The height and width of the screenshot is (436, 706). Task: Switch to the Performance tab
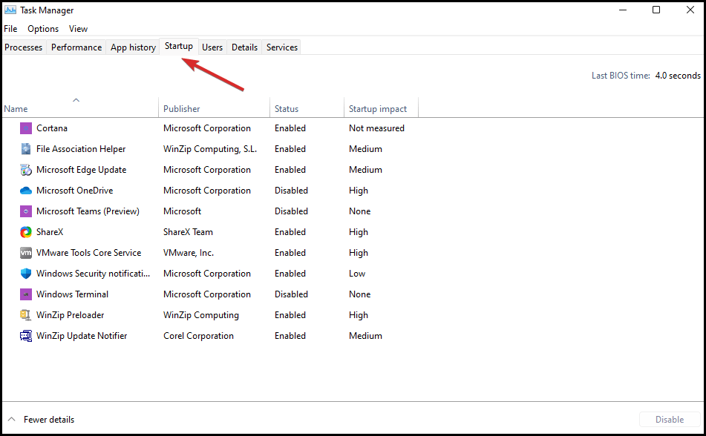76,47
